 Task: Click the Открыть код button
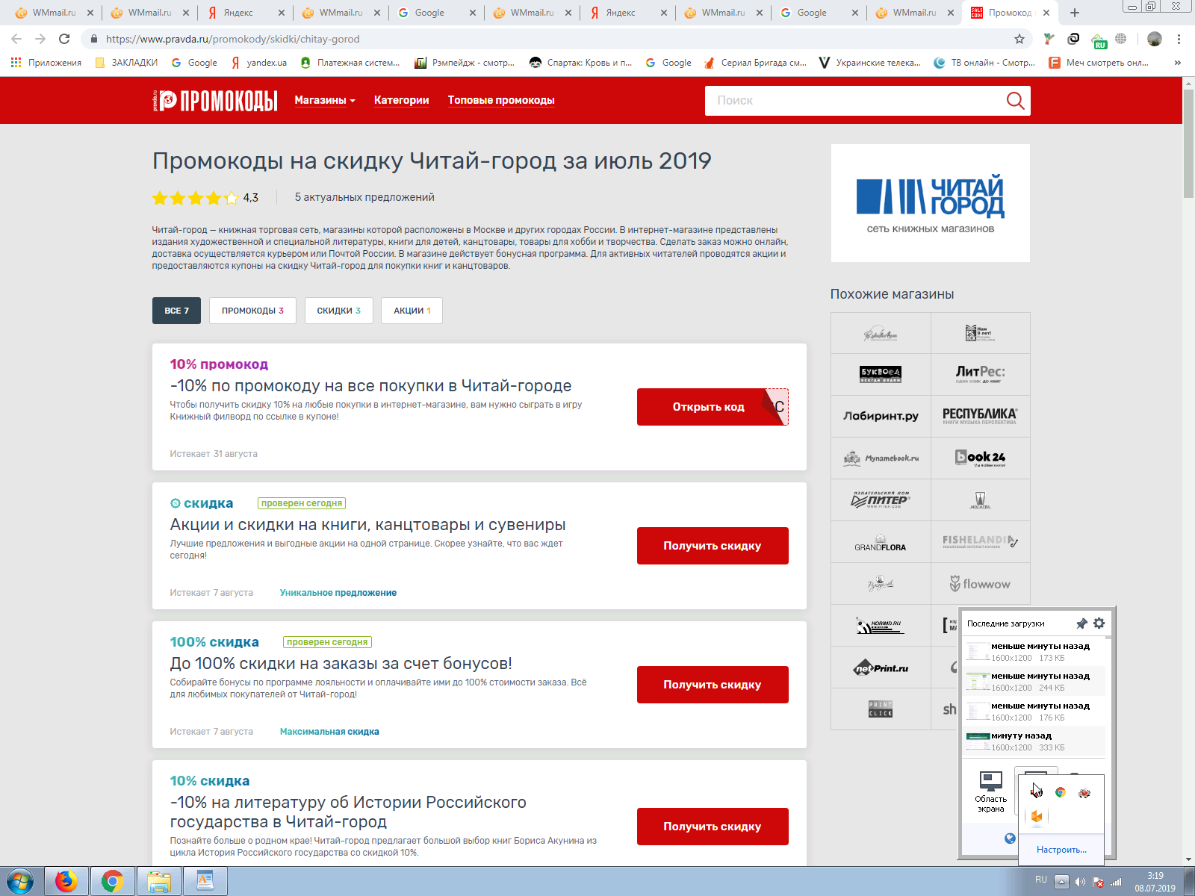tap(713, 407)
